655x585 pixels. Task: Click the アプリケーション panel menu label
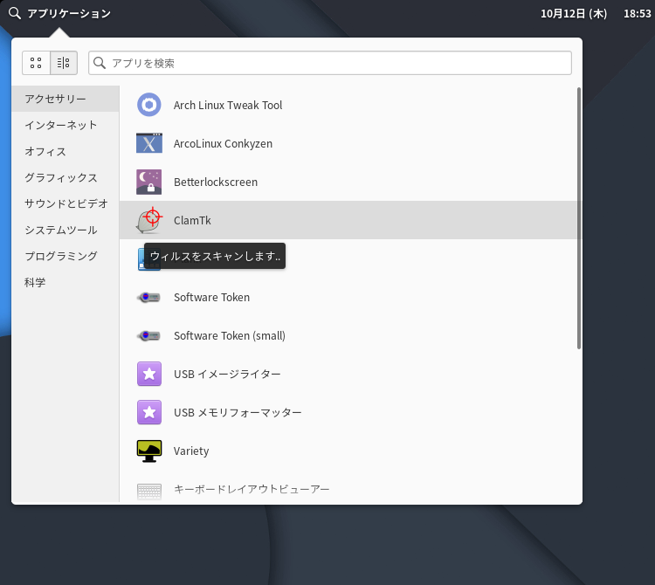69,13
